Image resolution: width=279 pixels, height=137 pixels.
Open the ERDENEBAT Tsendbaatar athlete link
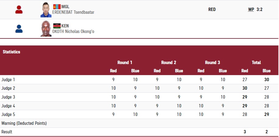[x=73, y=12]
